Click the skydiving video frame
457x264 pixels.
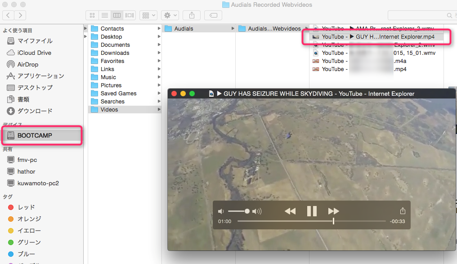312,174
